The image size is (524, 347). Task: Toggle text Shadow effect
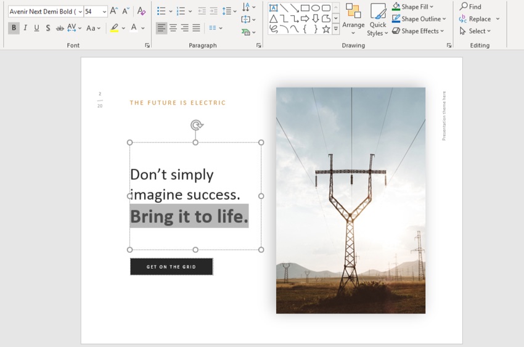[48, 28]
